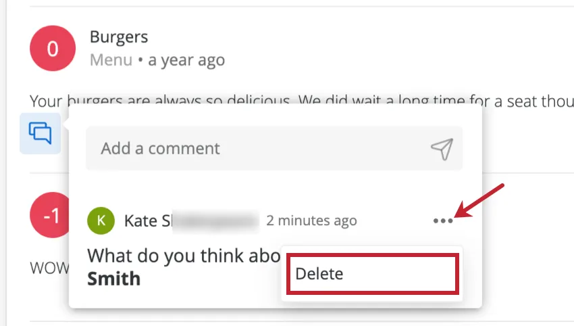Click the bold Smith mention

pyautogui.click(x=114, y=278)
